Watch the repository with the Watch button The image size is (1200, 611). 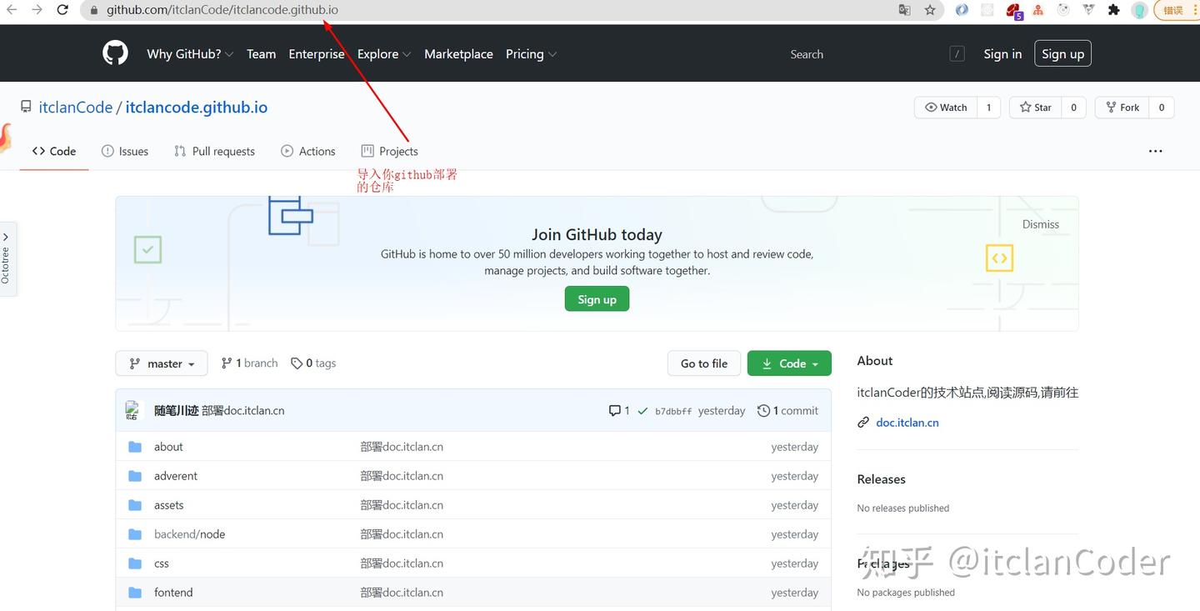[946, 108]
